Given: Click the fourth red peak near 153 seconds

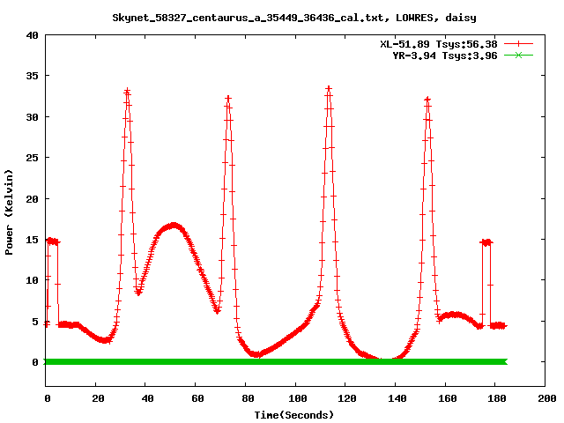Looking at the screenshot, I should [x=427, y=100].
